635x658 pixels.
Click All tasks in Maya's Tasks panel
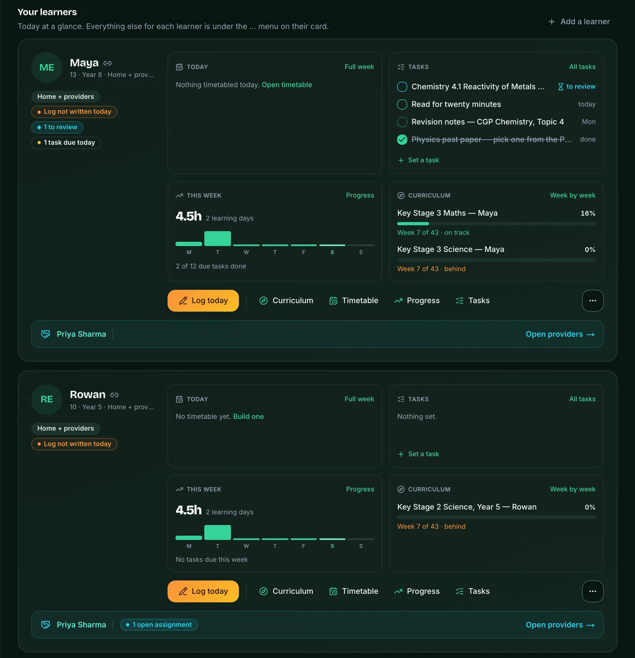tap(582, 67)
